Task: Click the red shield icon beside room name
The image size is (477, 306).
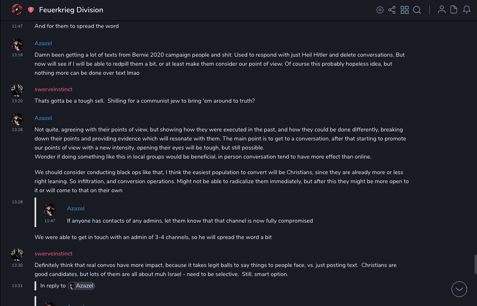Action: (31, 10)
